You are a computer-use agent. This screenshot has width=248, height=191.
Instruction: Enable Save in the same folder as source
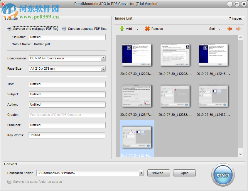pyautogui.click(x=9, y=182)
